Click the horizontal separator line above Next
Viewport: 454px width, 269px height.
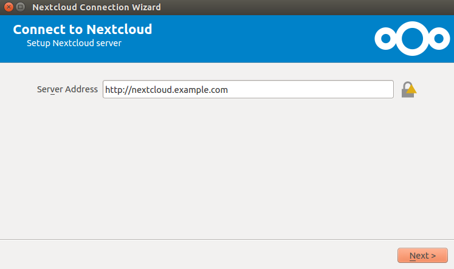click(227, 239)
